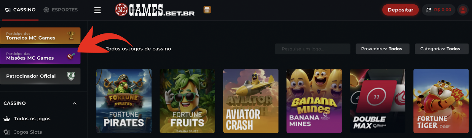Open the Categorias: Todos dropdown

coord(442,49)
